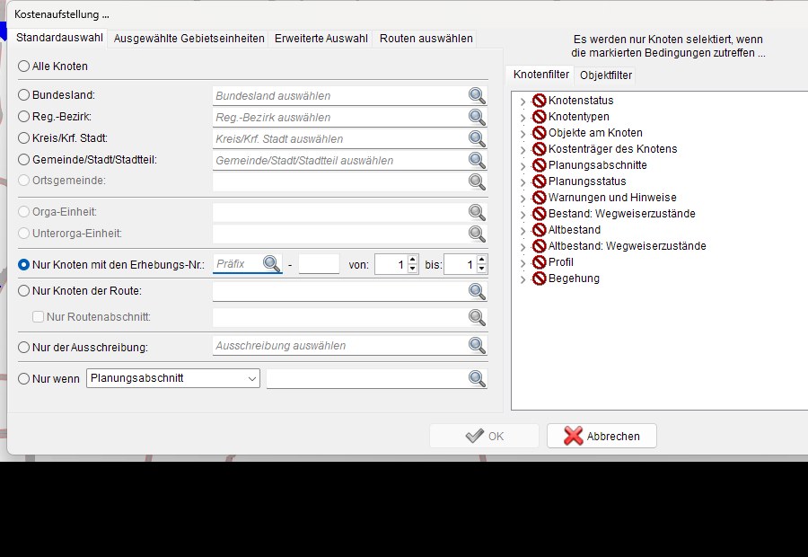Switch to Routen auswählen tab
Image resolution: width=808 pixels, height=557 pixels.
pyautogui.click(x=426, y=39)
